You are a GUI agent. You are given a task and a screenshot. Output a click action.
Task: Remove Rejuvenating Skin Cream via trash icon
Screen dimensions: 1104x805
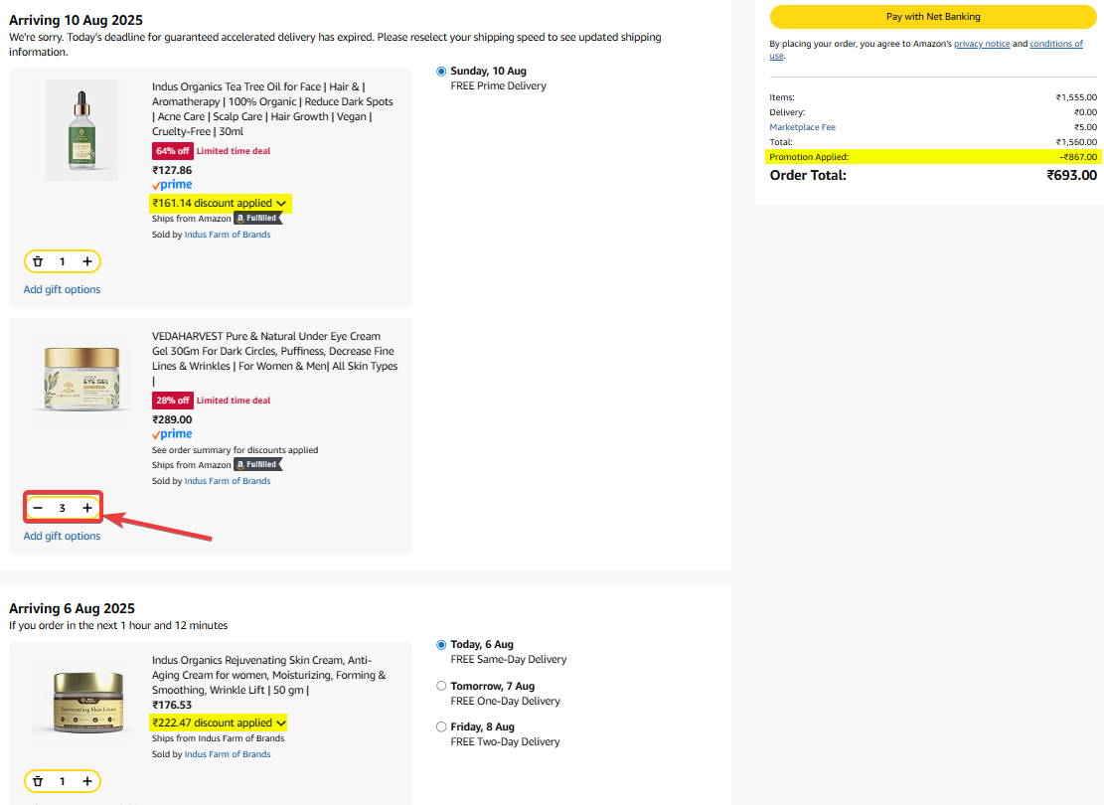38,781
